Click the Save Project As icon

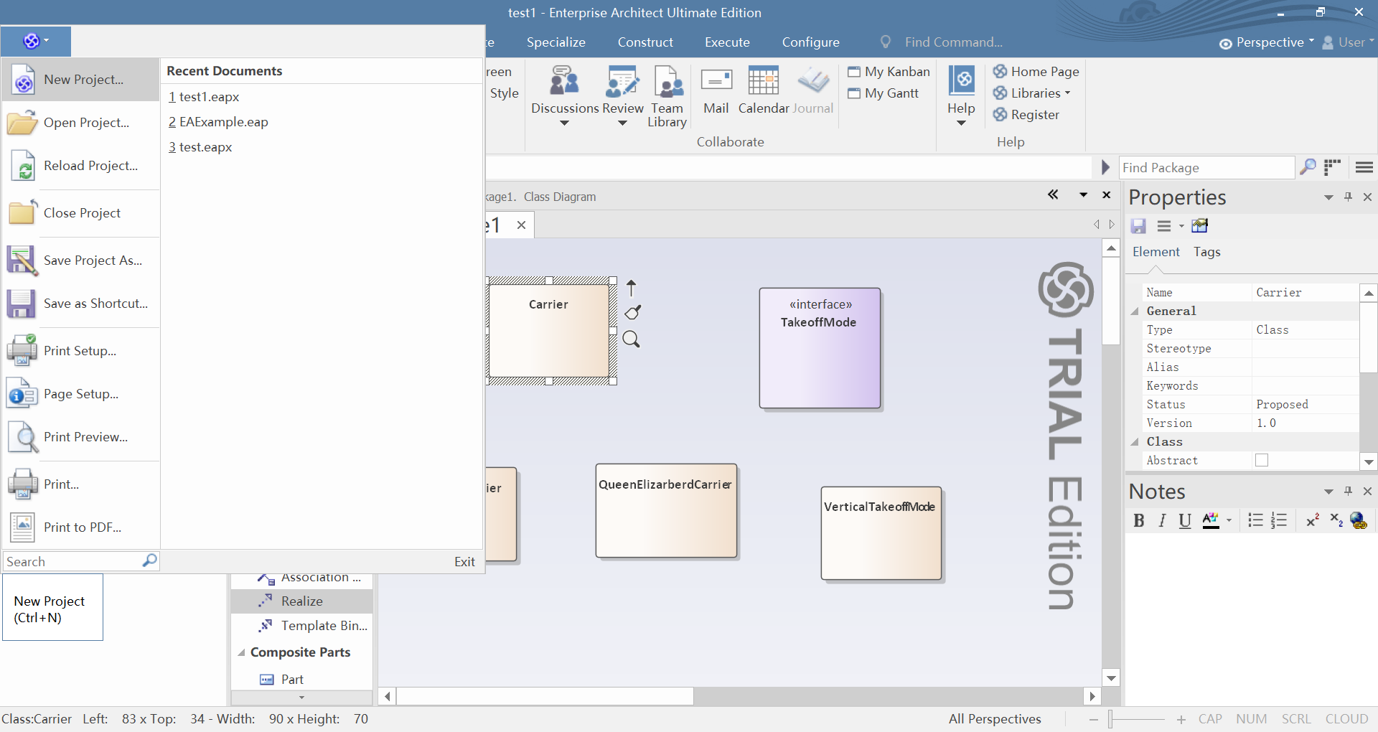[22, 261]
